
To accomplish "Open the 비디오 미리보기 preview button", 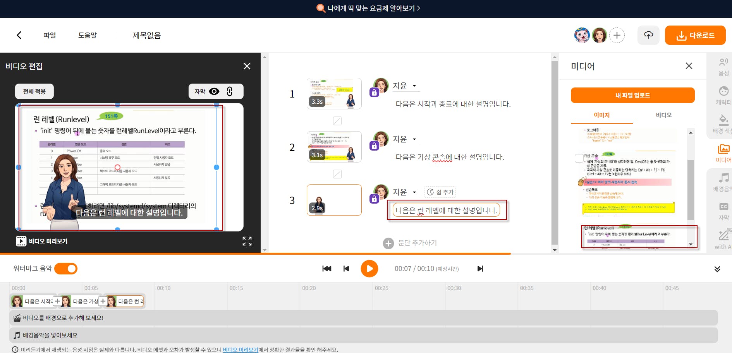I will tap(42, 241).
